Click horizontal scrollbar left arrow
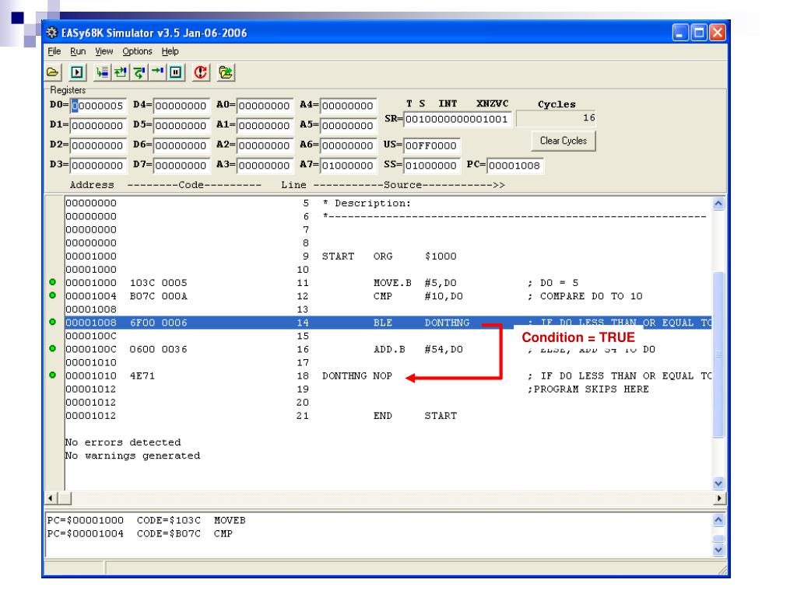797x597 pixels. [51, 498]
